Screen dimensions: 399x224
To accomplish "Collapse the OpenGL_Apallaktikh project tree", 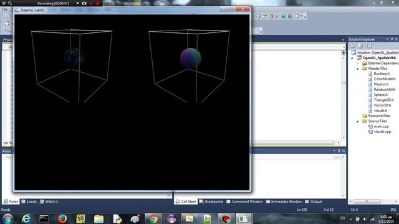I will (x=352, y=58).
